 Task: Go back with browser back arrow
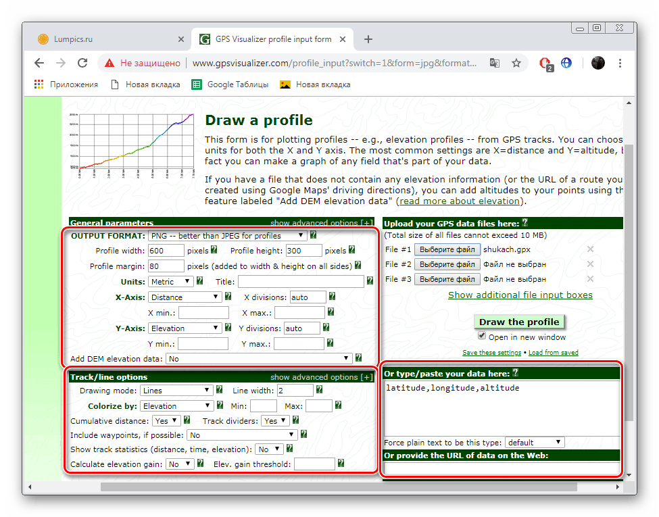[x=39, y=63]
